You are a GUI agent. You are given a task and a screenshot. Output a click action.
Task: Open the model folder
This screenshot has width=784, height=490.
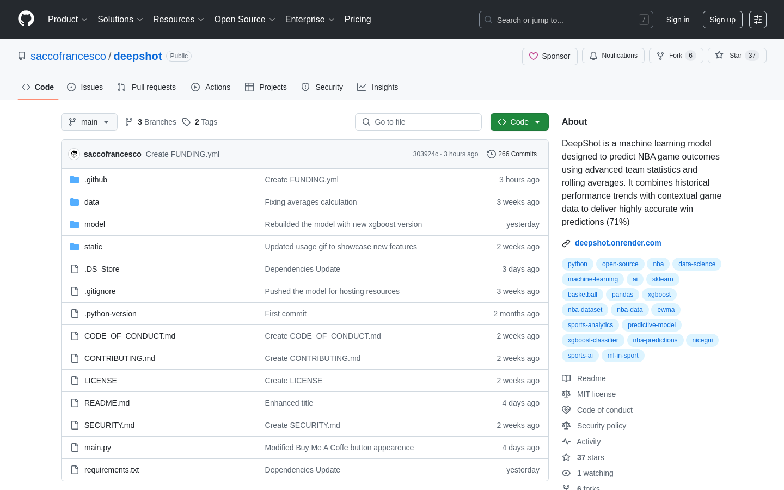click(x=95, y=224)
